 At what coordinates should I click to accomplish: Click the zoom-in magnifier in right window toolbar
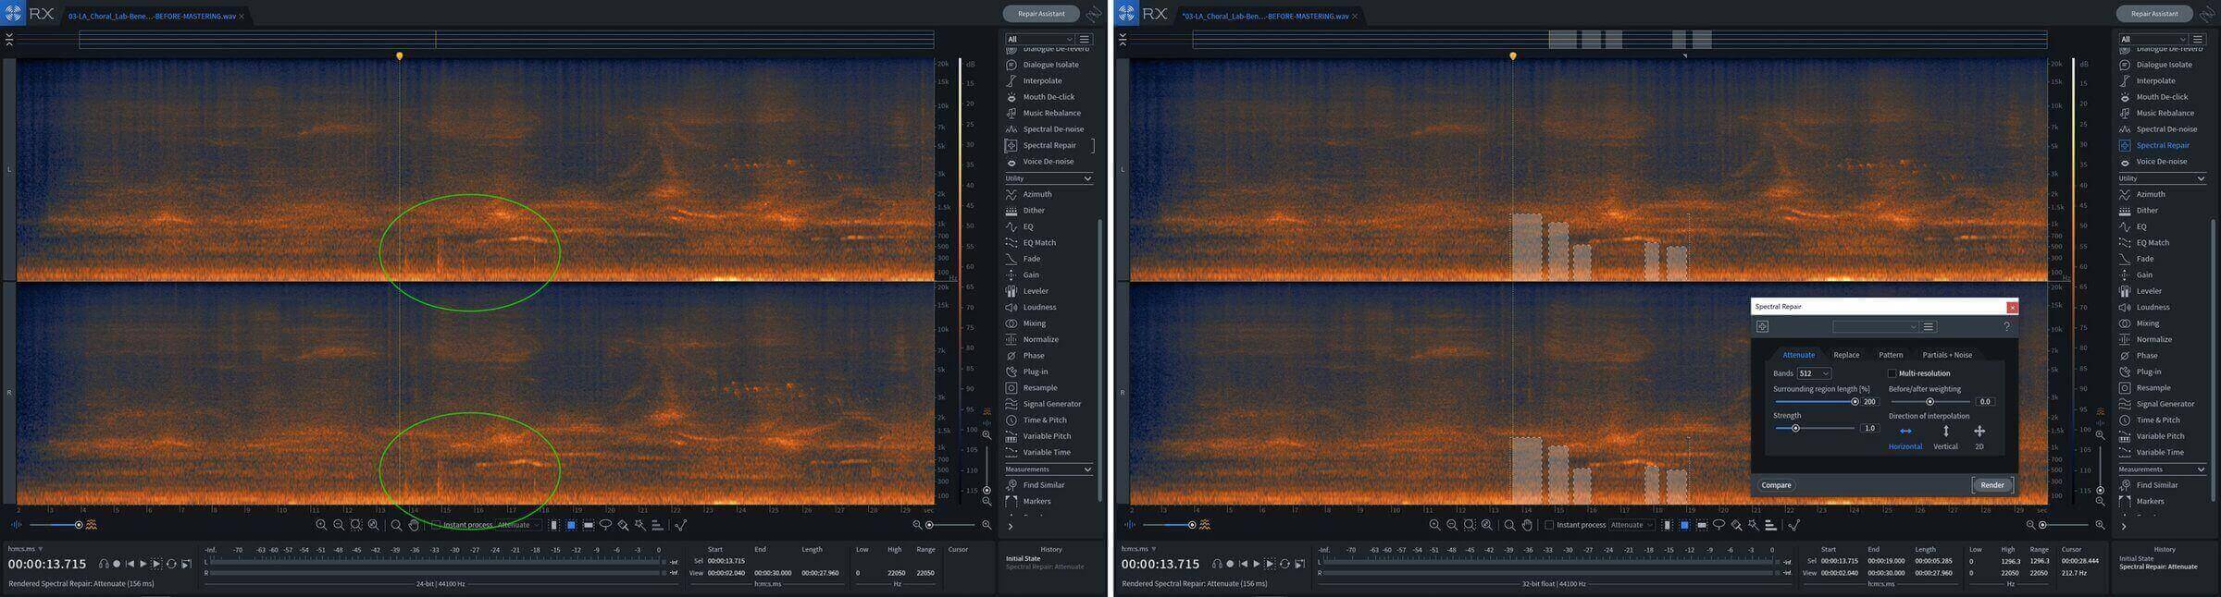click(1434, 525)
